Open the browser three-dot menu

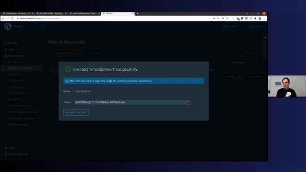[264, 18]
